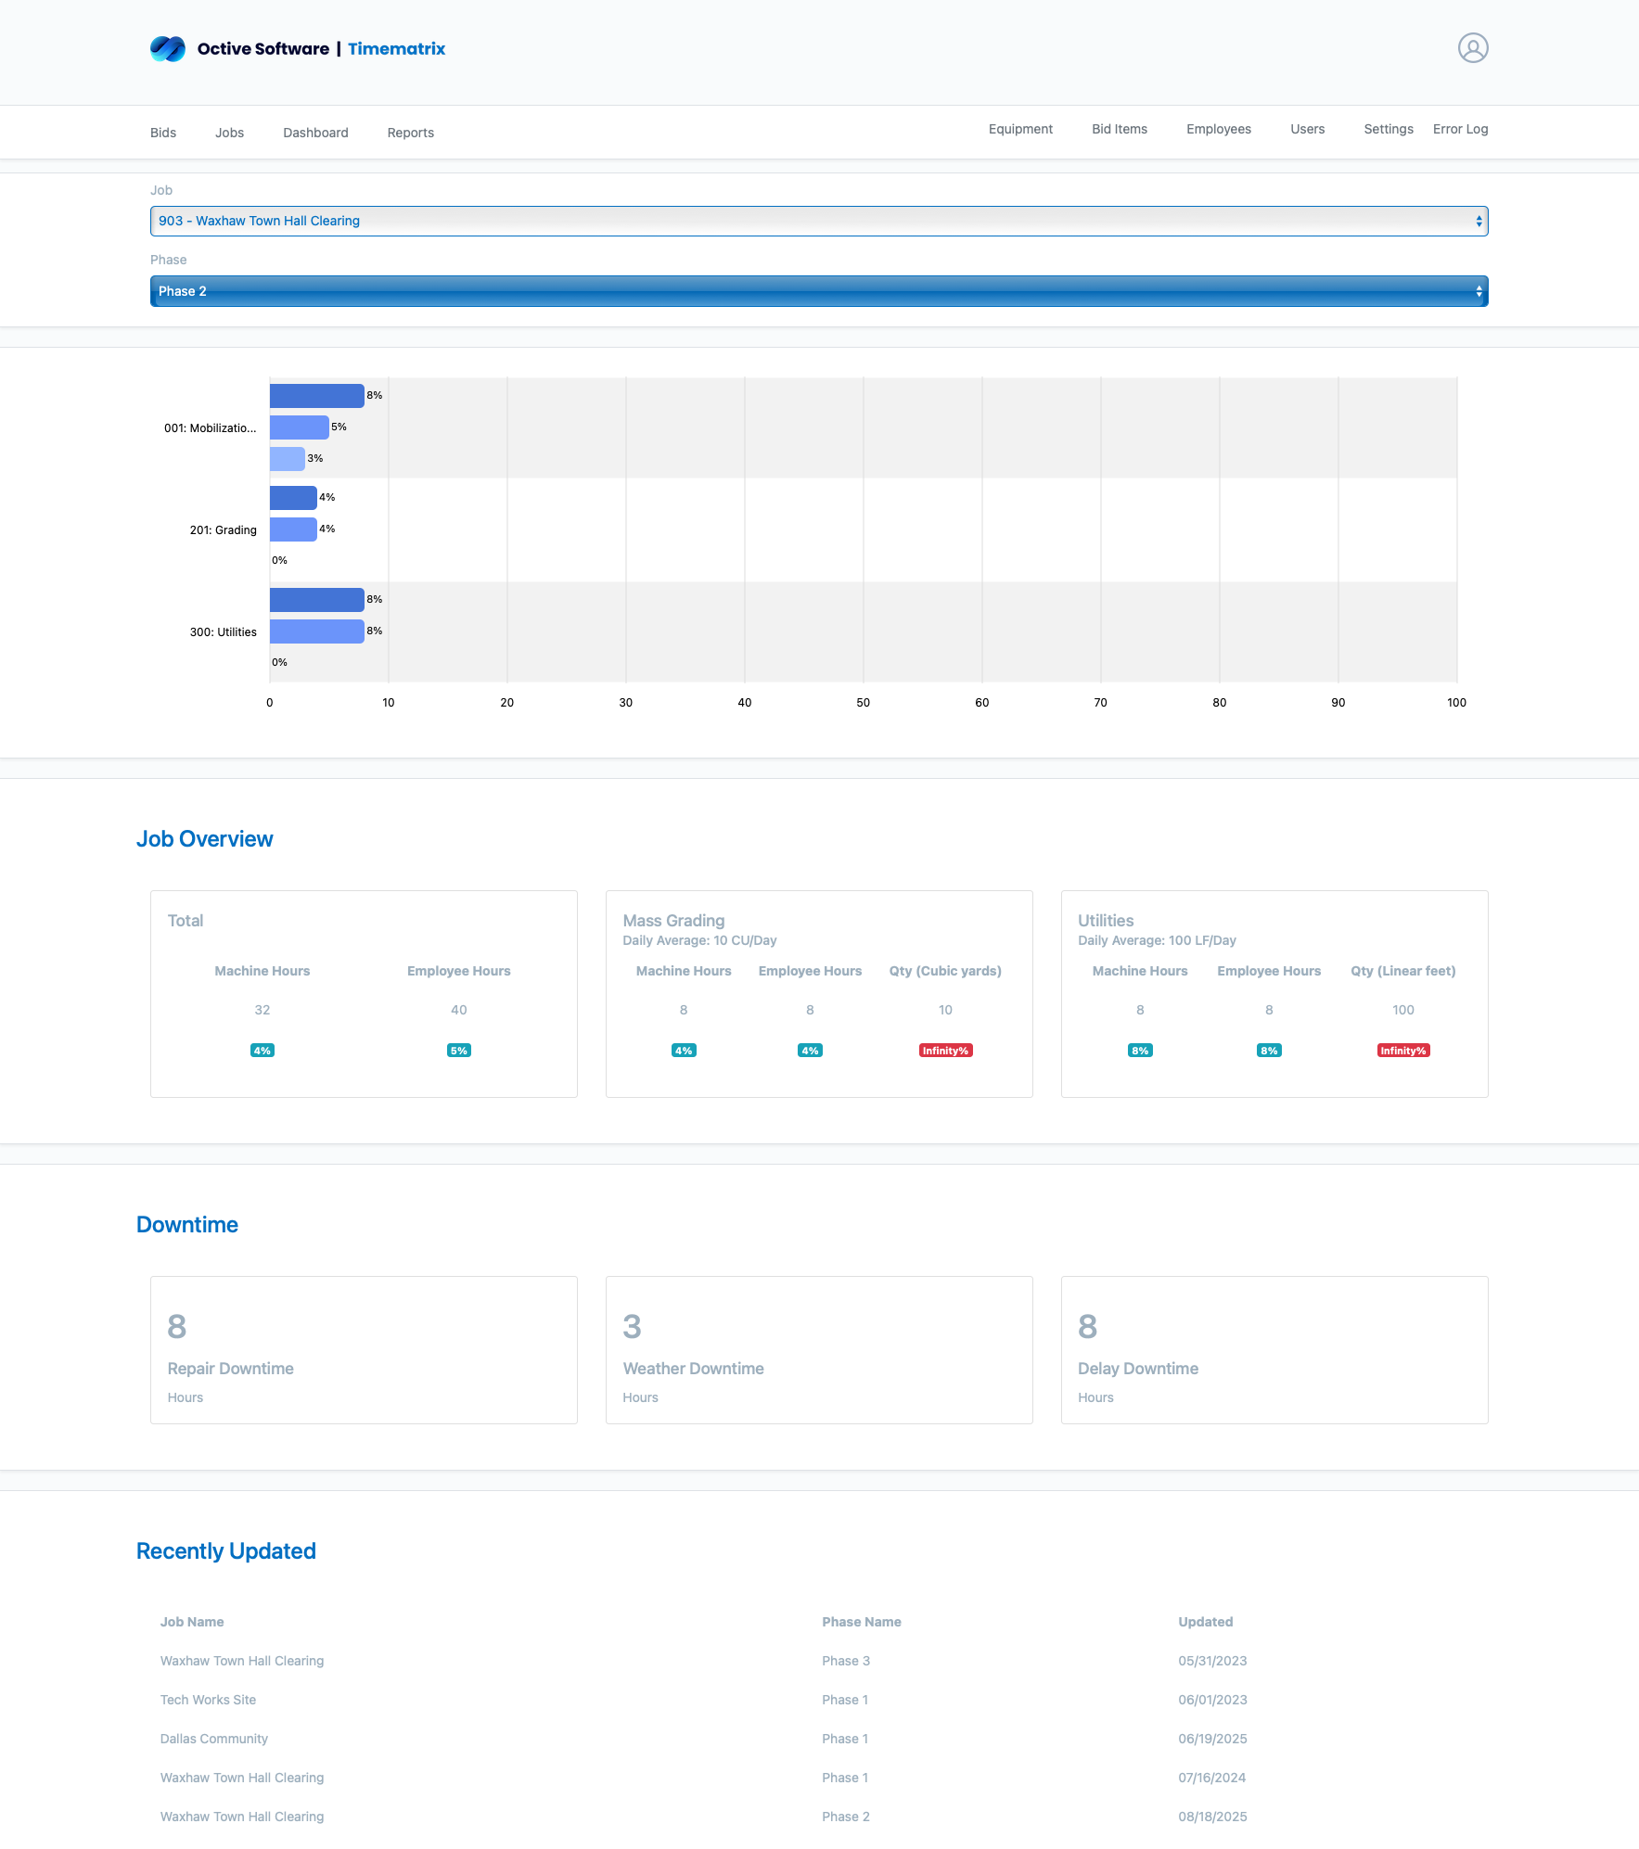
Task: Select the Users nav link
Action: click(x=1307, y=130)
